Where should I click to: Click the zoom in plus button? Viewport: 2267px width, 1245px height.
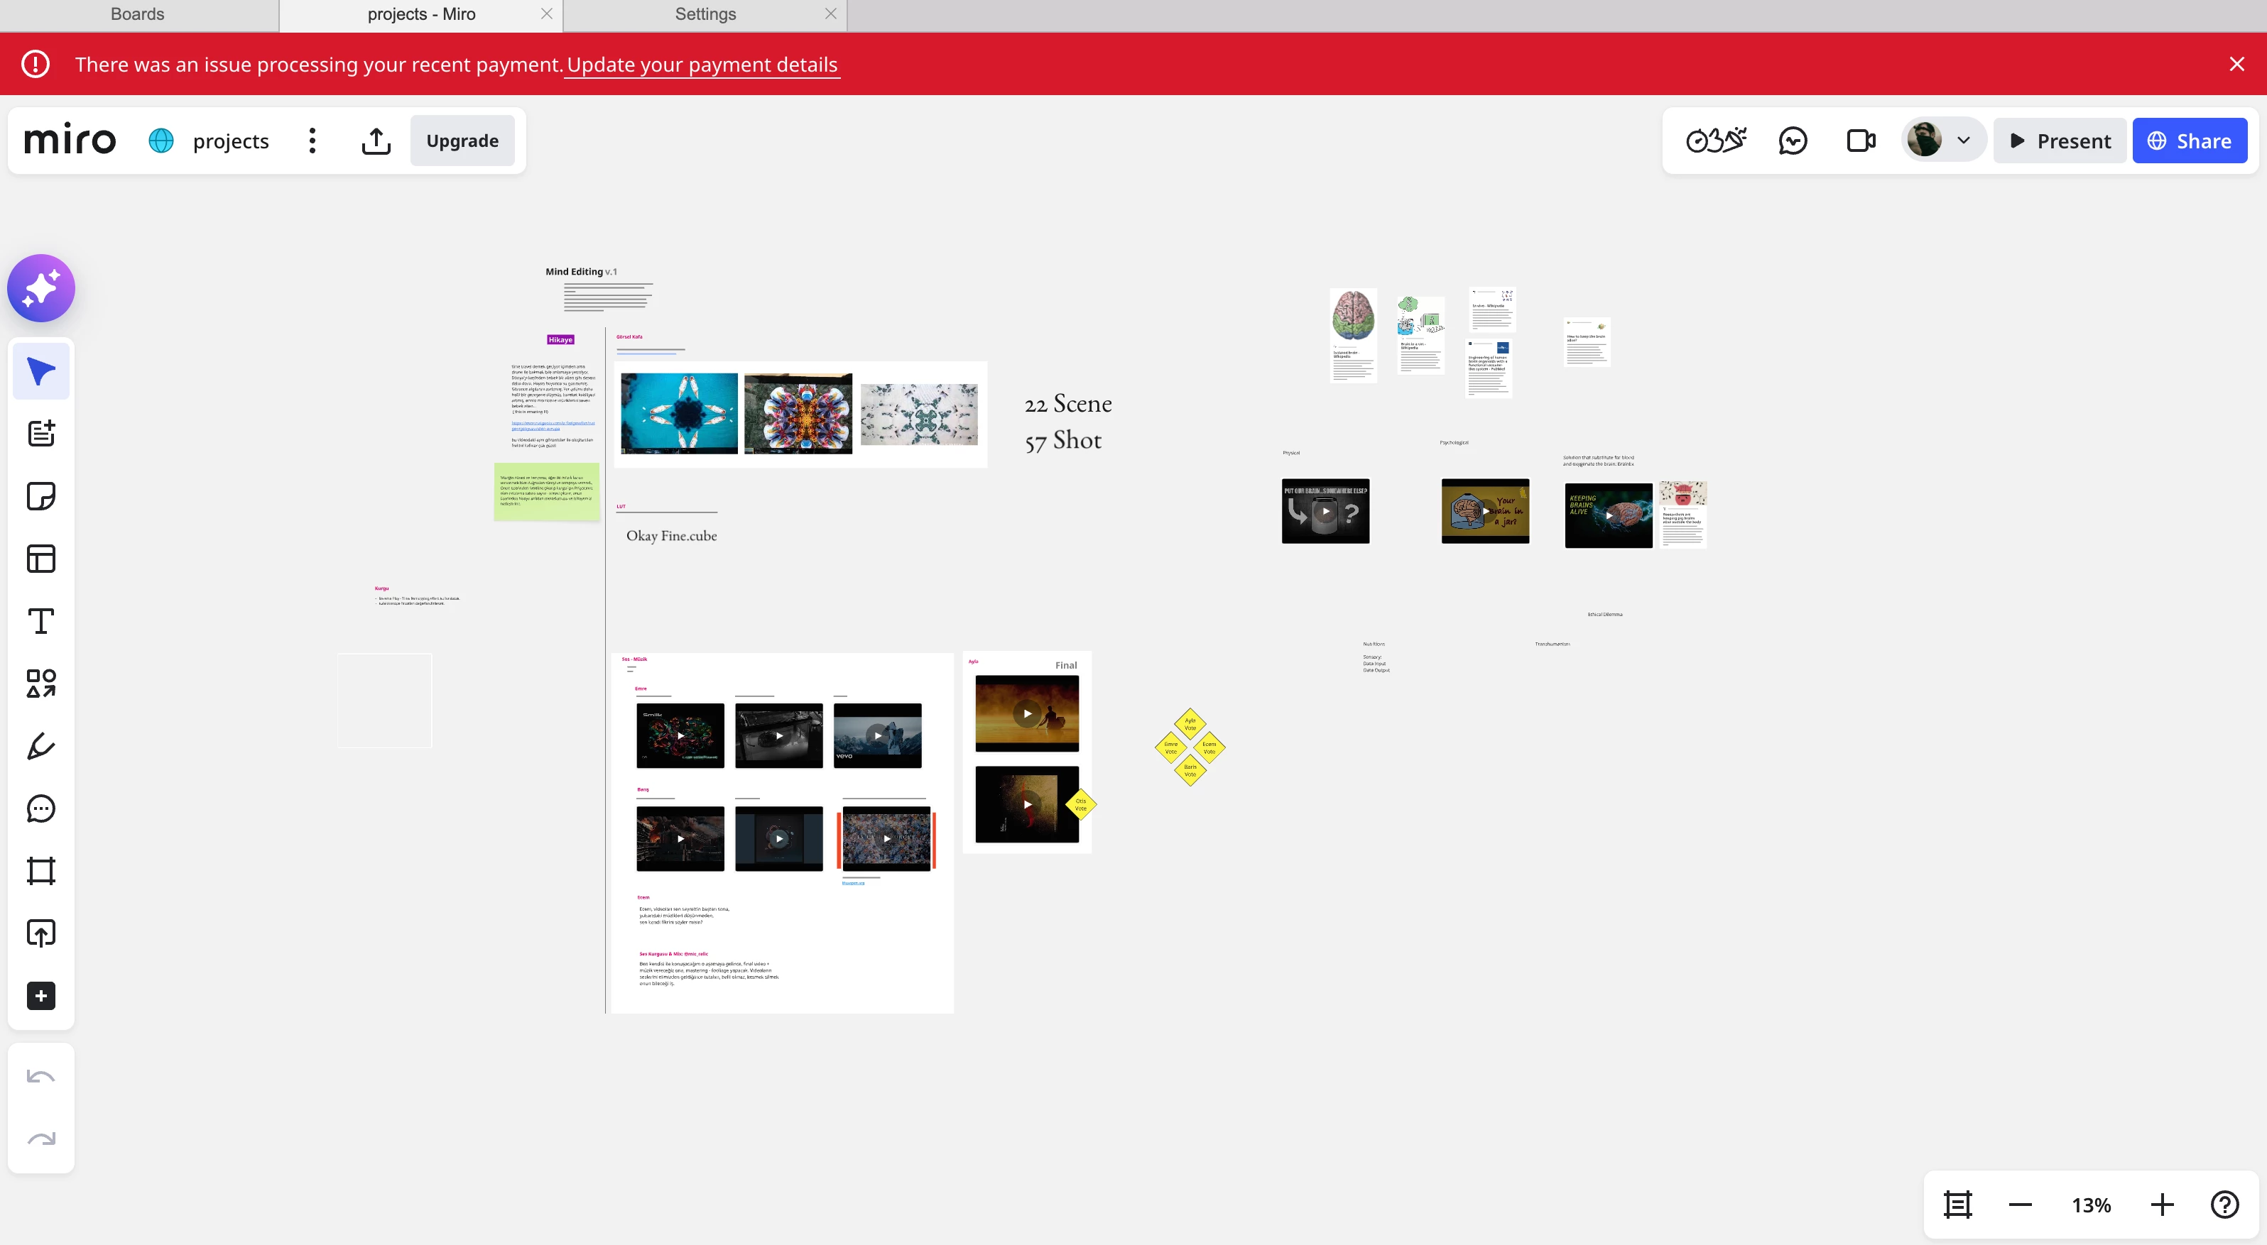pyautogui.click(x=2163, y=1205)
